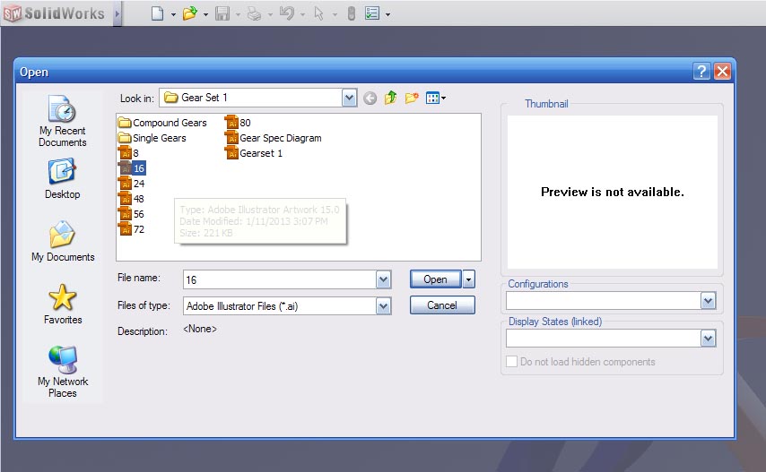
Task: Click the Thumbnail preview area
Action: (x=612, y=193)
